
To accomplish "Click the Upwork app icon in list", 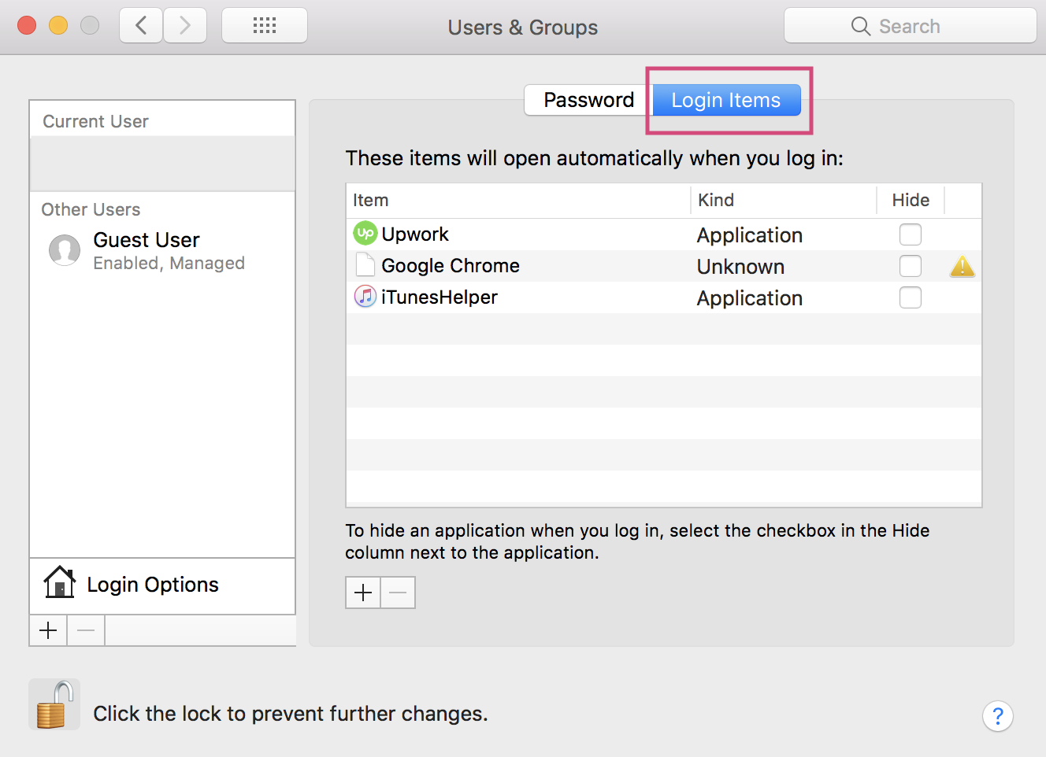I will 365,234.
